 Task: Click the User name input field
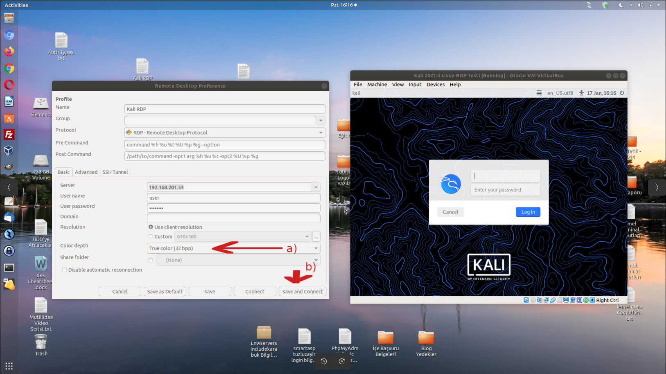point(233,198)
